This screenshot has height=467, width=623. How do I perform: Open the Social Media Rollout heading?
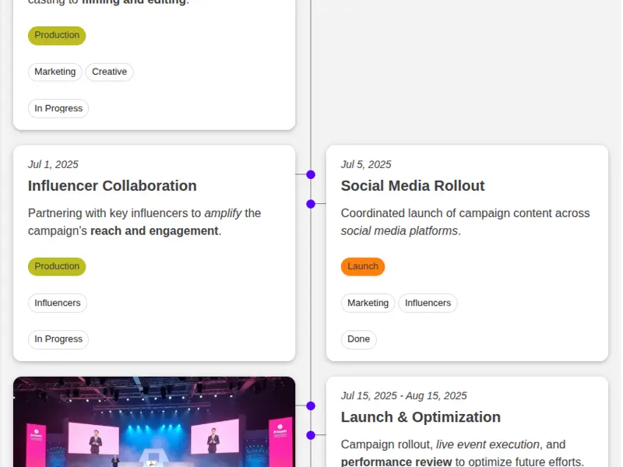point(413,186)
